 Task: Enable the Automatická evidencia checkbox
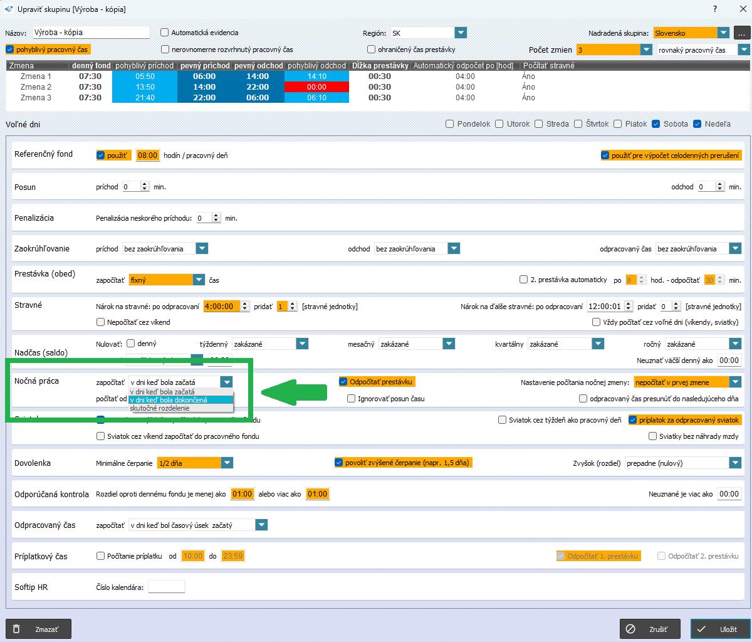165,33
